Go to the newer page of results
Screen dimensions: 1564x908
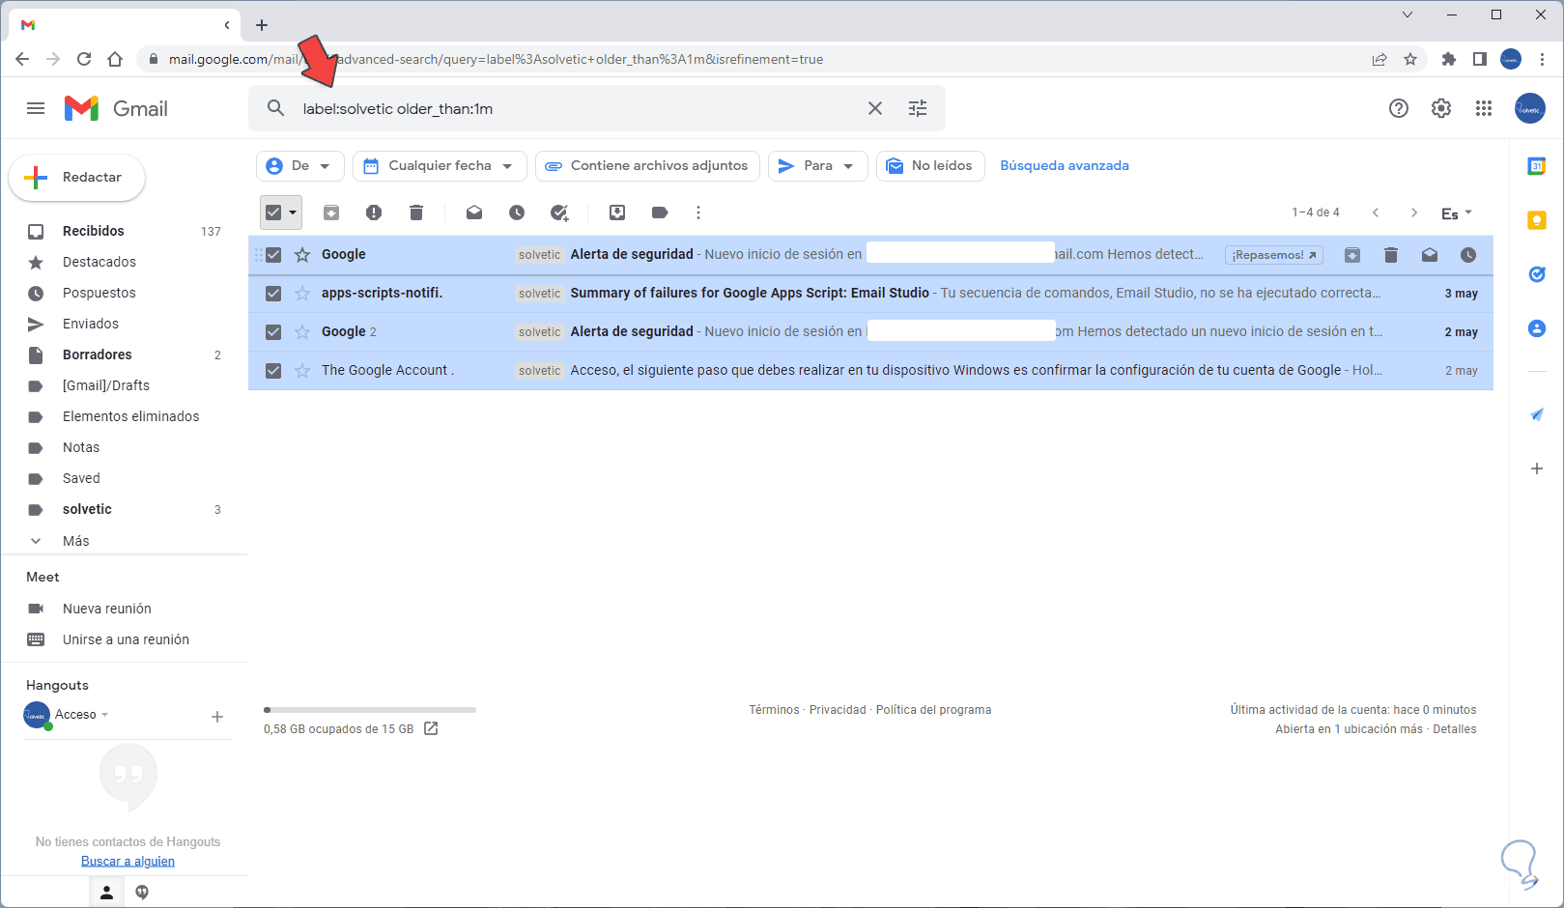coord(1376,213)
